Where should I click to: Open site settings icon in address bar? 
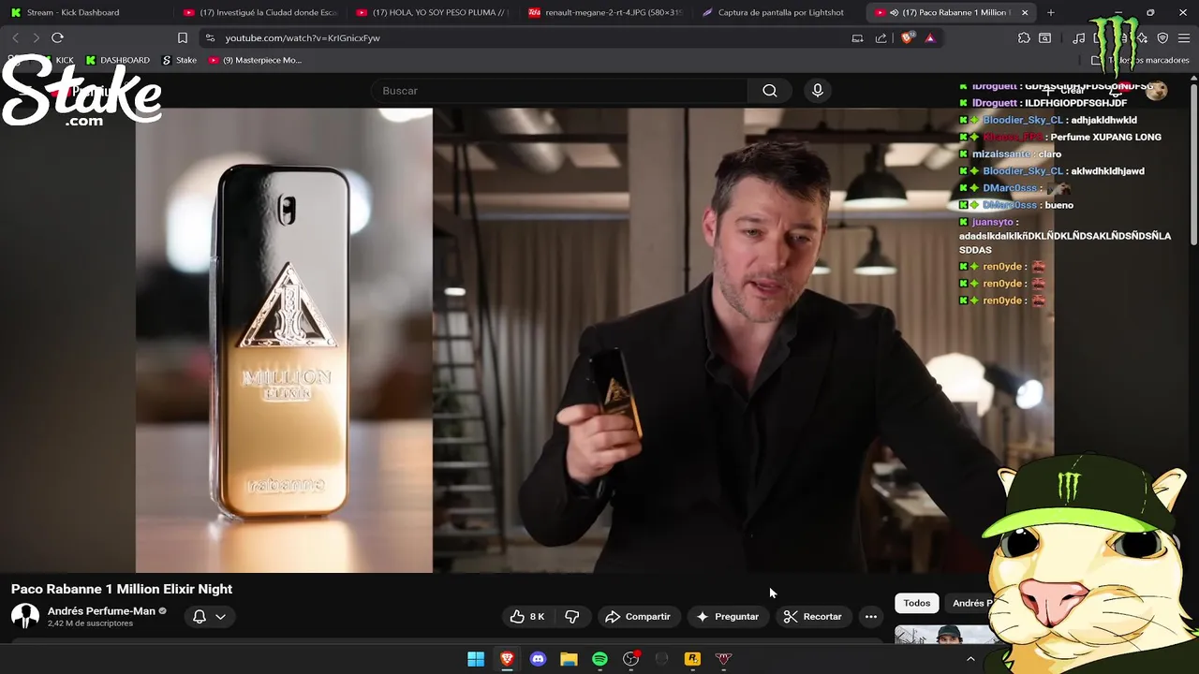click(x=210, y=37)
